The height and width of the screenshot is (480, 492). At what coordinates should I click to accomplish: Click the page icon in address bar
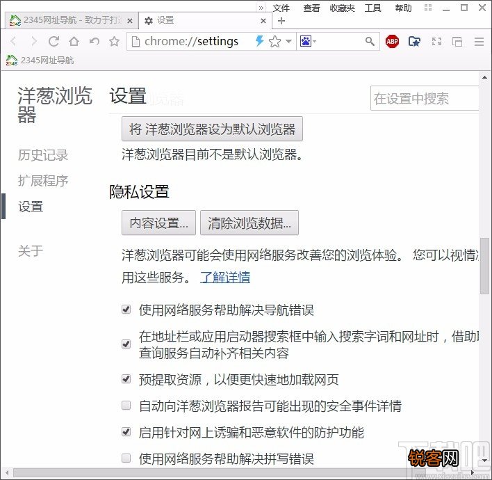coord(136,41)
